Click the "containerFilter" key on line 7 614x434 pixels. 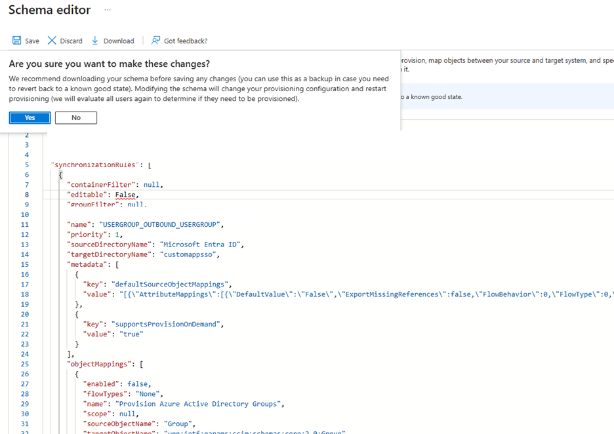[101, 185]
